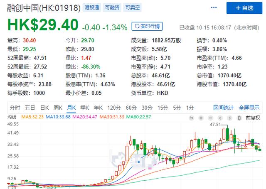Click the 实时行情 refresh button

coord(147,26)
